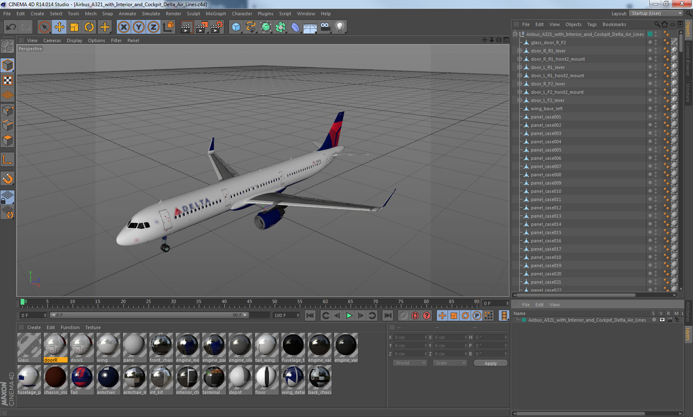Switch to Model mode
Screen dimensions: 693x417
click(x=7, y=65)
